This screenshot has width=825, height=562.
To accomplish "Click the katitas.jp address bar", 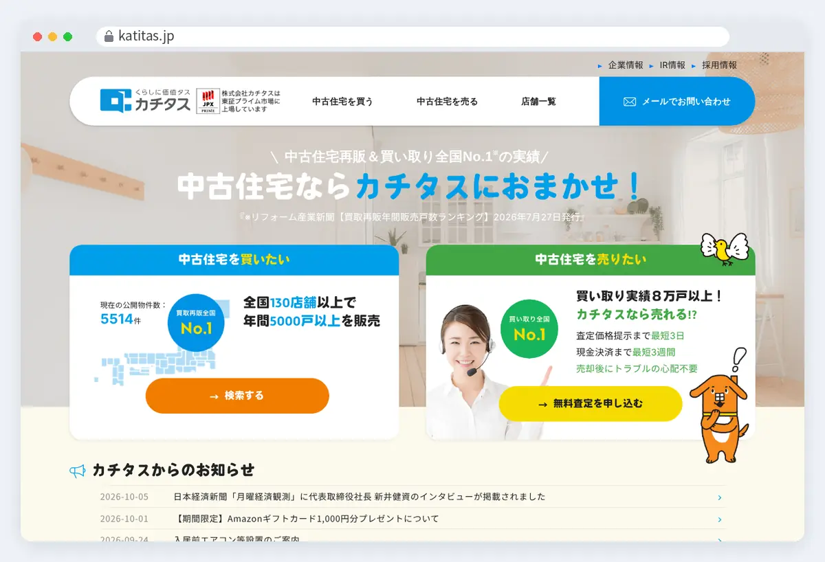I will [x=412, y=37].
